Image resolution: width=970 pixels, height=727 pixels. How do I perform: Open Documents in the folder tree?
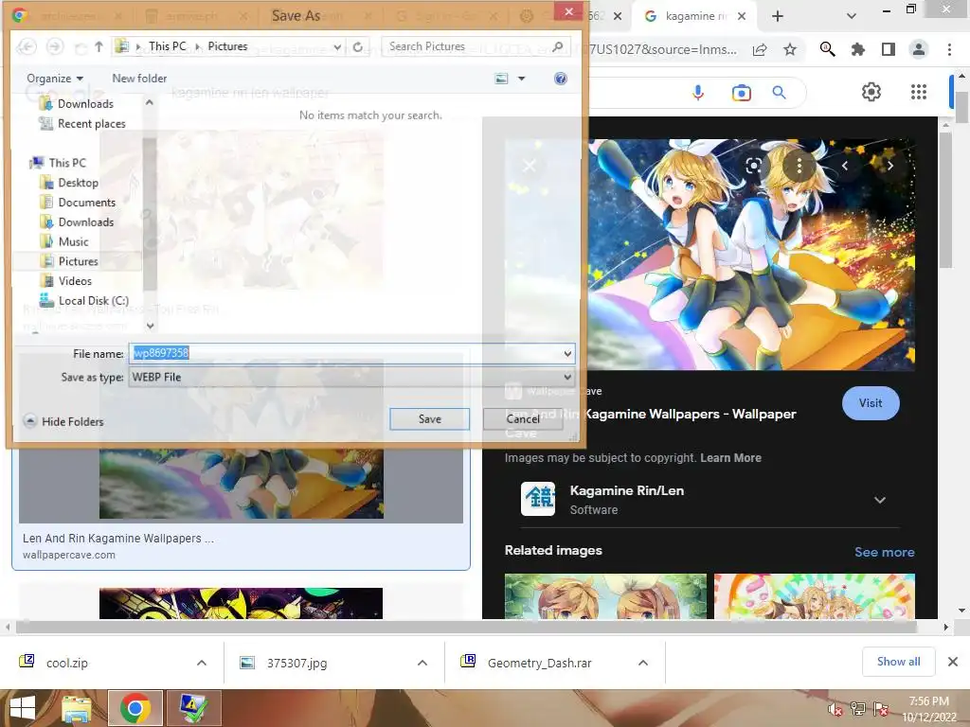(78, 203)
